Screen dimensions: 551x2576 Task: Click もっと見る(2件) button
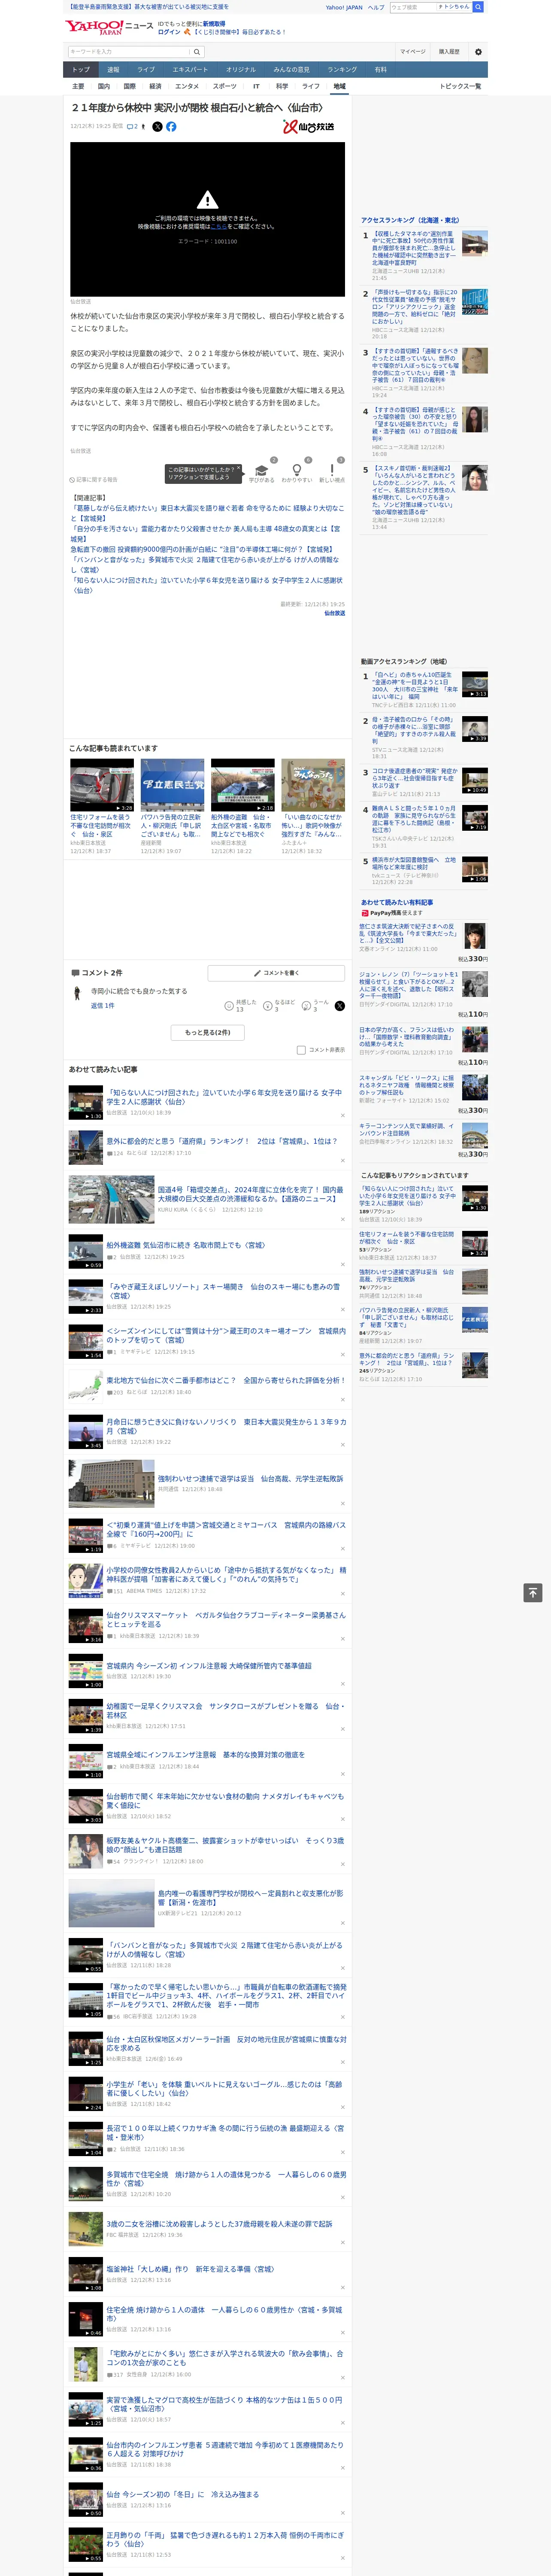207,1032
